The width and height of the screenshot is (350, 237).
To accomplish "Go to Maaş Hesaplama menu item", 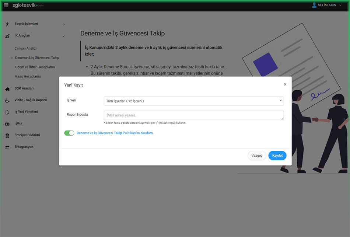I will point(28,76).
